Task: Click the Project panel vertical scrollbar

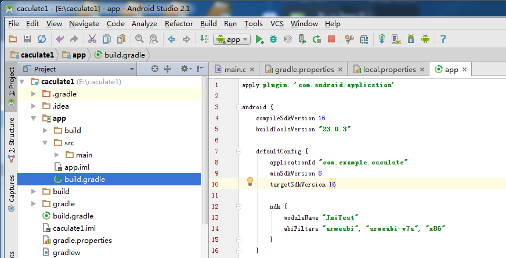Action: click(205, 150)
